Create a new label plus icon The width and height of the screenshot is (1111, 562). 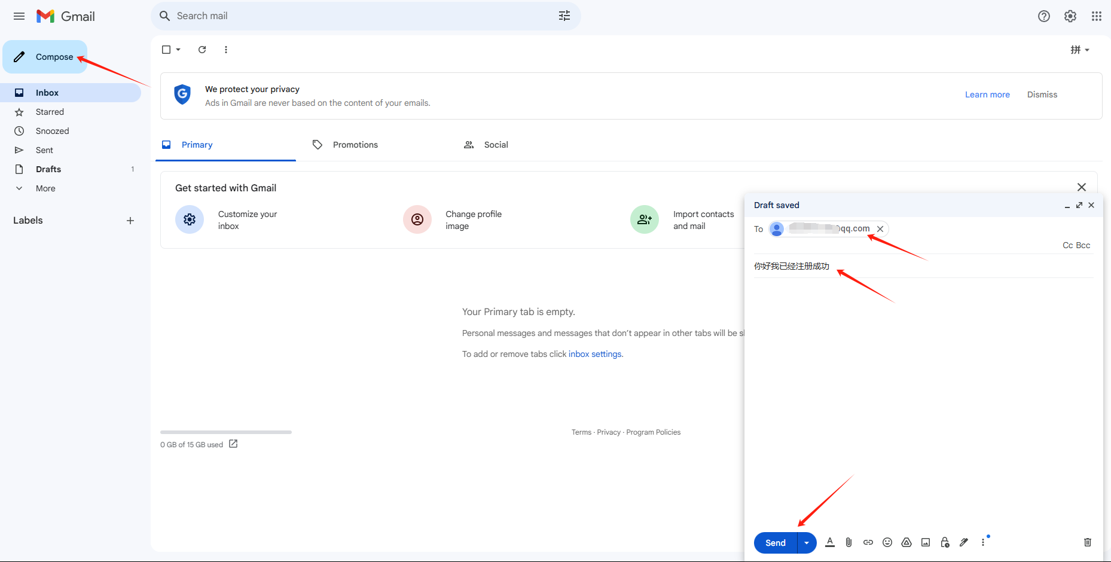point(130,221)
